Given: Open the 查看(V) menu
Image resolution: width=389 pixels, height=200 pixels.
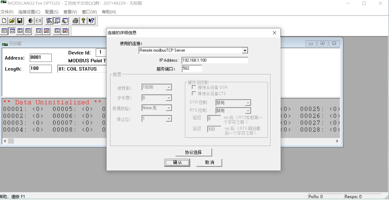Looking at the screenshot, I should [x=70, y=12].
